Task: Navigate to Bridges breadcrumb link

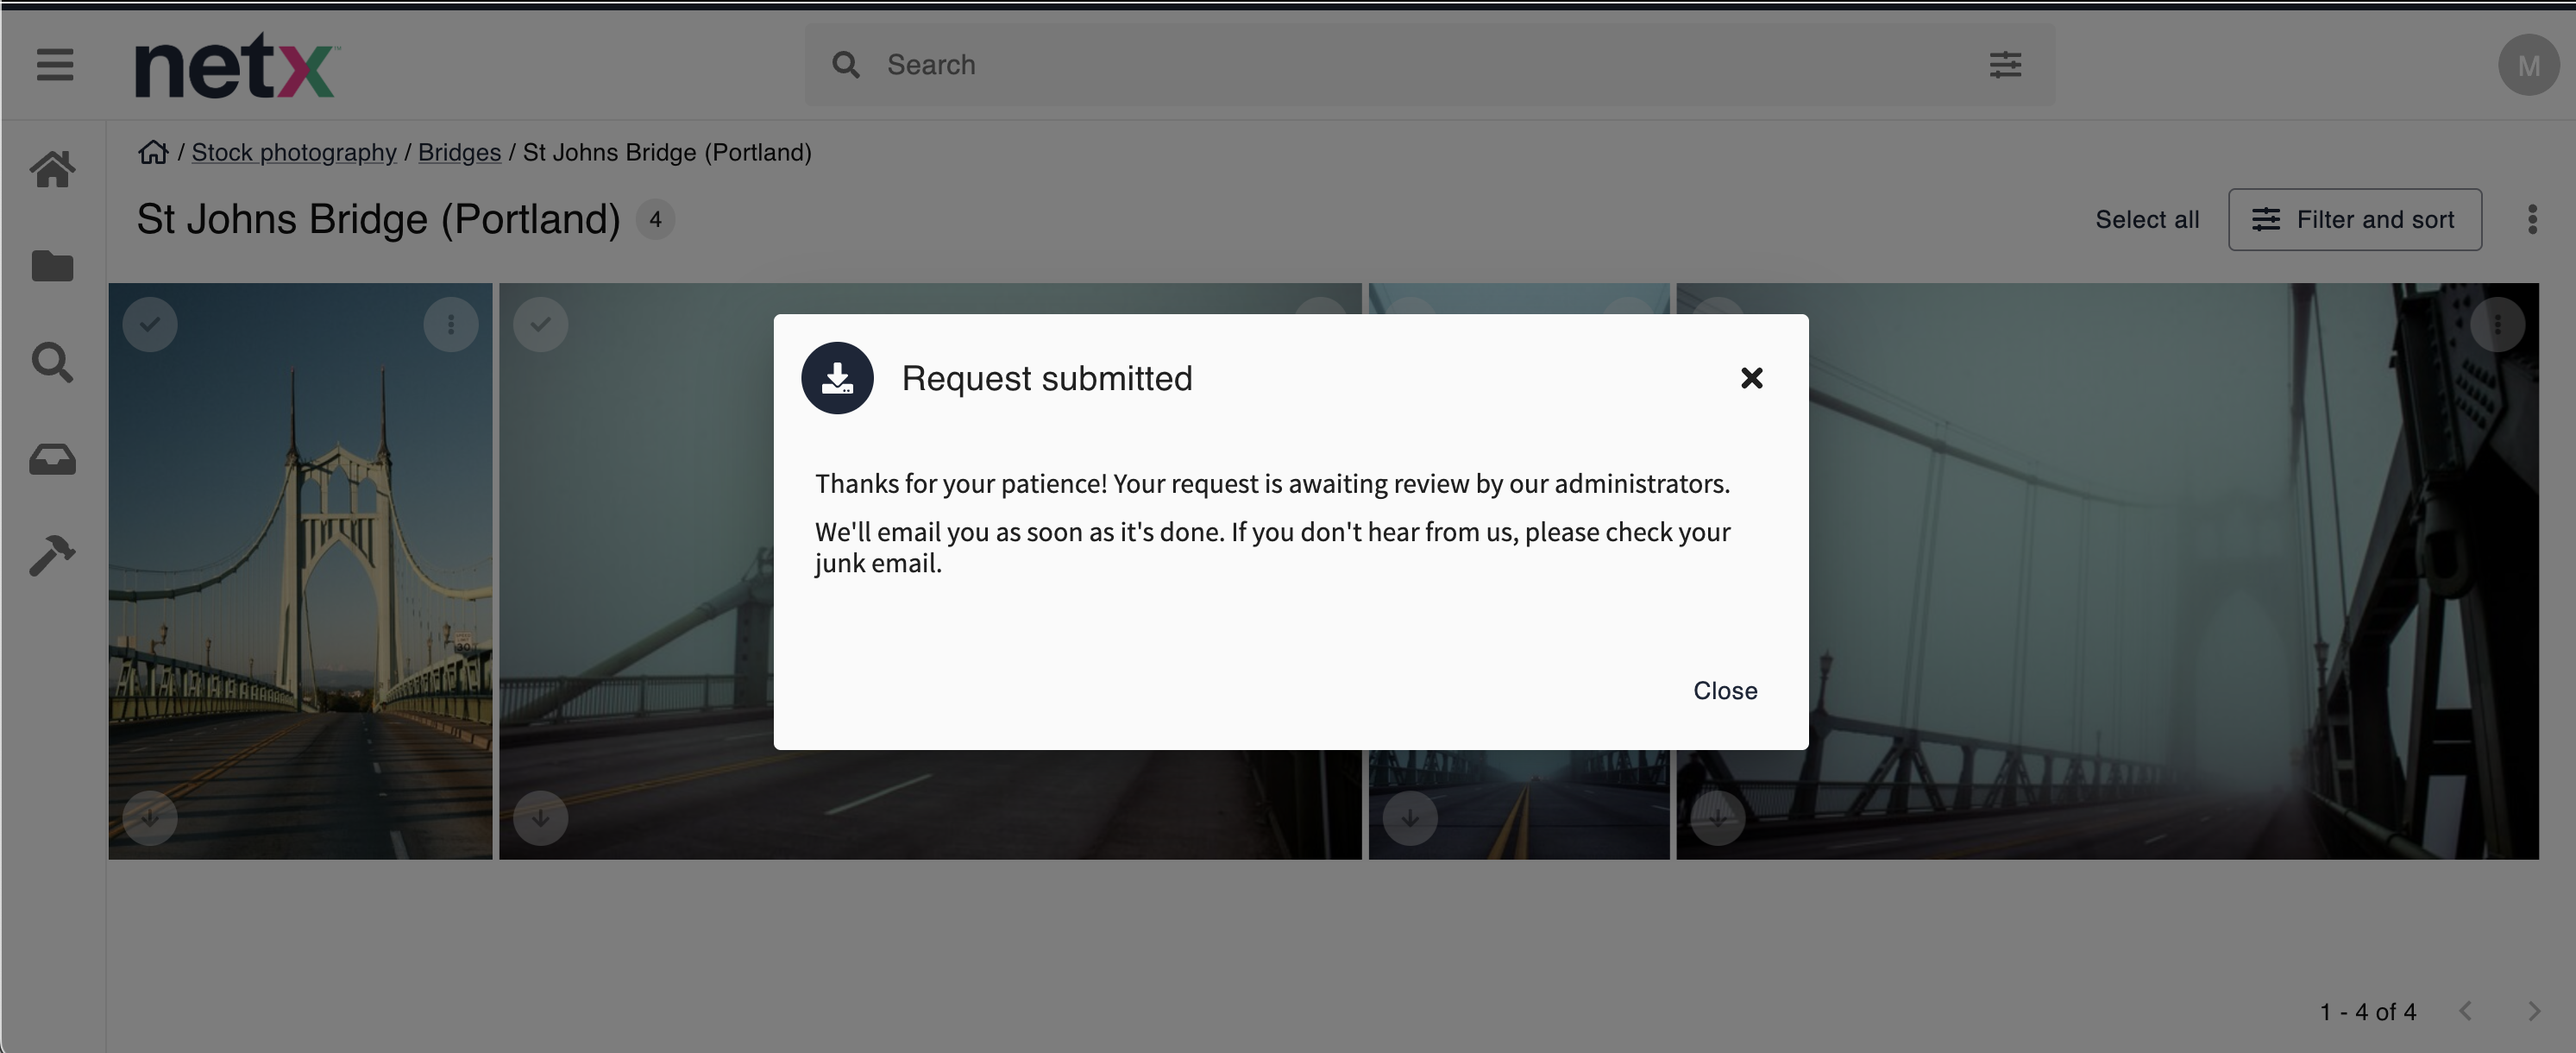Action: point(459,152)
